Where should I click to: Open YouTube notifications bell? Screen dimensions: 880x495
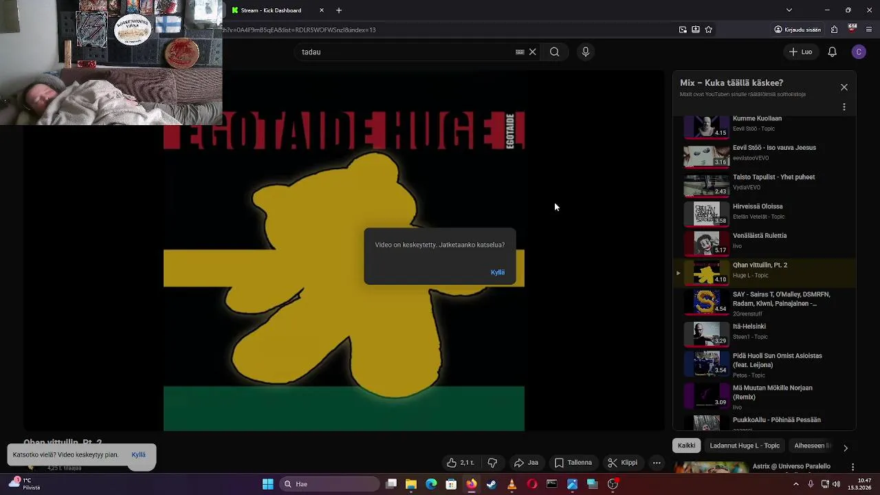point(832,52)
